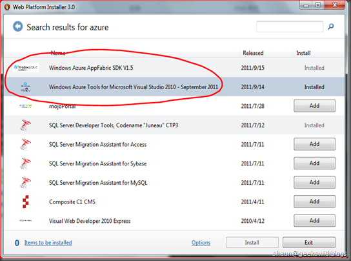Click the Search results for azure heading
This screenshot has height=261, width=351.
pos(68,27)
